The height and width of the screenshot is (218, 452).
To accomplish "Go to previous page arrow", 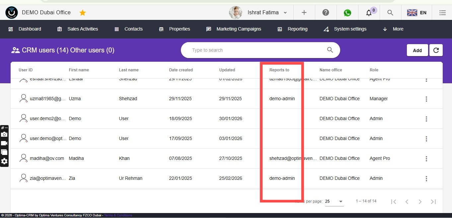I will 407,201.
